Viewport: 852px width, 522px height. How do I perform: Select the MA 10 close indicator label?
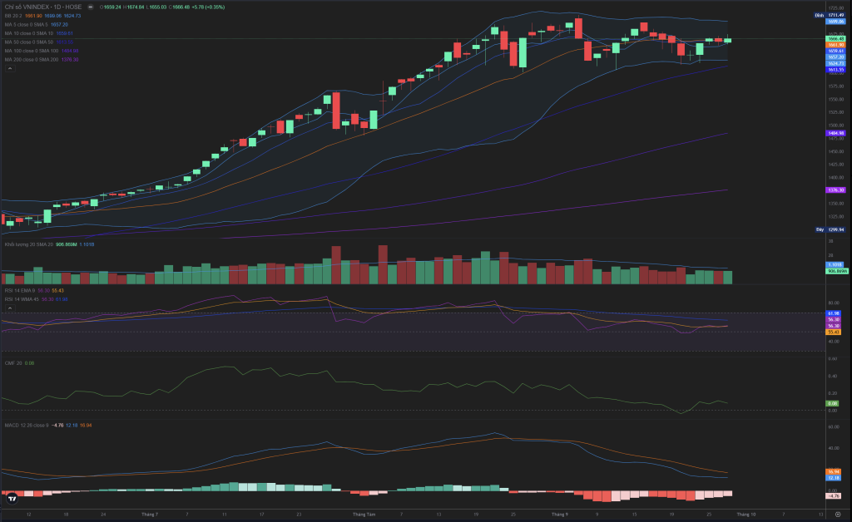pos(27,33)
